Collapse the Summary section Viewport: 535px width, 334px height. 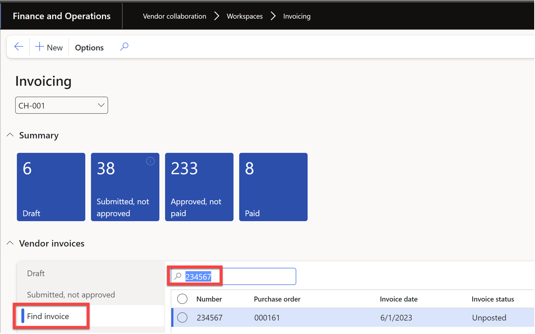[x=10, y=135]
